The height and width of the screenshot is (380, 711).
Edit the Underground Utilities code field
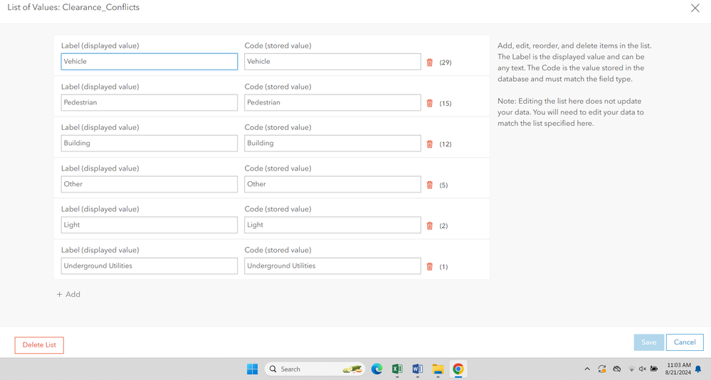(332, 266)
